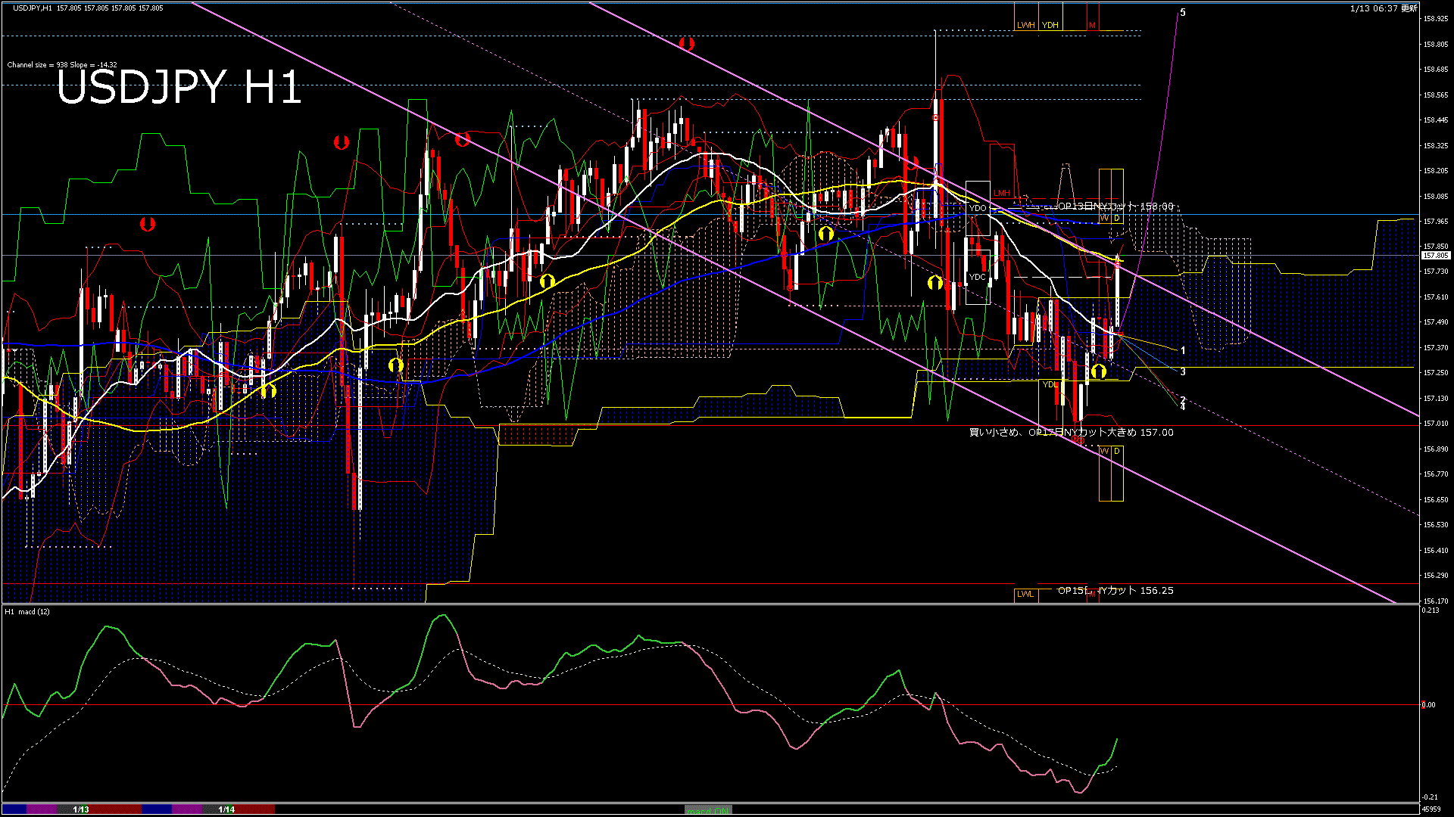Click the Channel size and Slope text
1454x817 pixels.
tap(62, 65)
